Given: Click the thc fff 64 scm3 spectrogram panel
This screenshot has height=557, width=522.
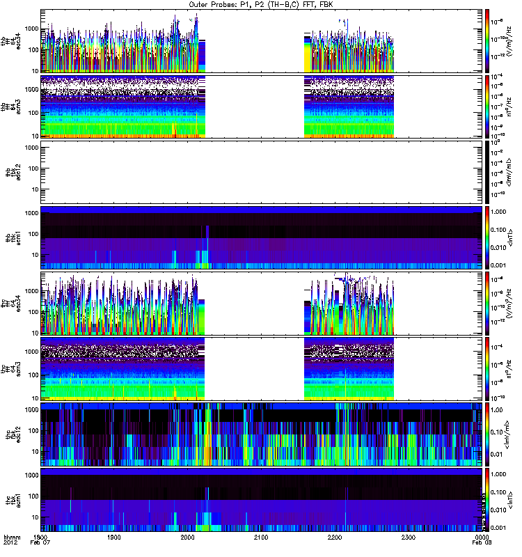Looking at the screenshot, I should 261,369.
